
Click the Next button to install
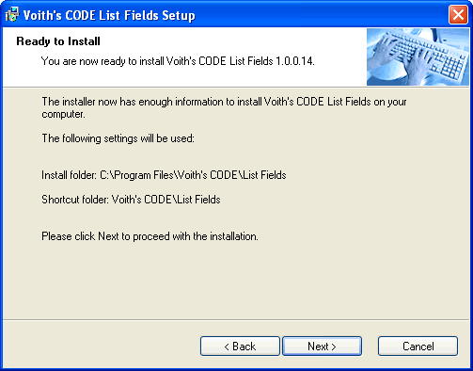(322, 347)
